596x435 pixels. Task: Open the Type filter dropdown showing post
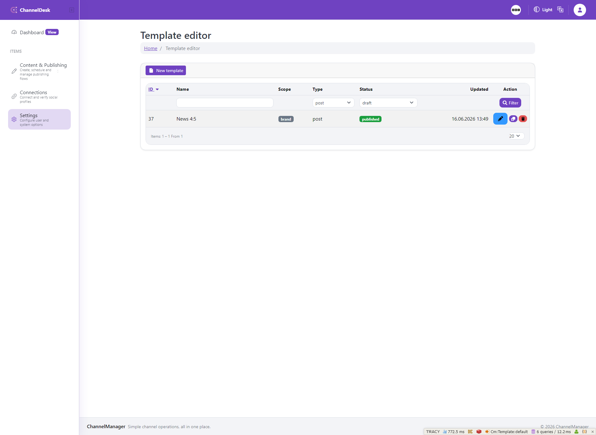point(333,103)
